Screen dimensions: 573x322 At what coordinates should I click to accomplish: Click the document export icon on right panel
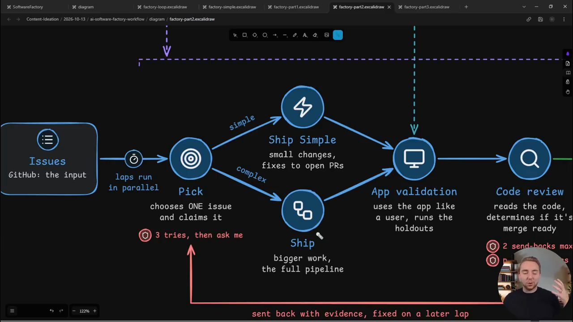(568, 64)
